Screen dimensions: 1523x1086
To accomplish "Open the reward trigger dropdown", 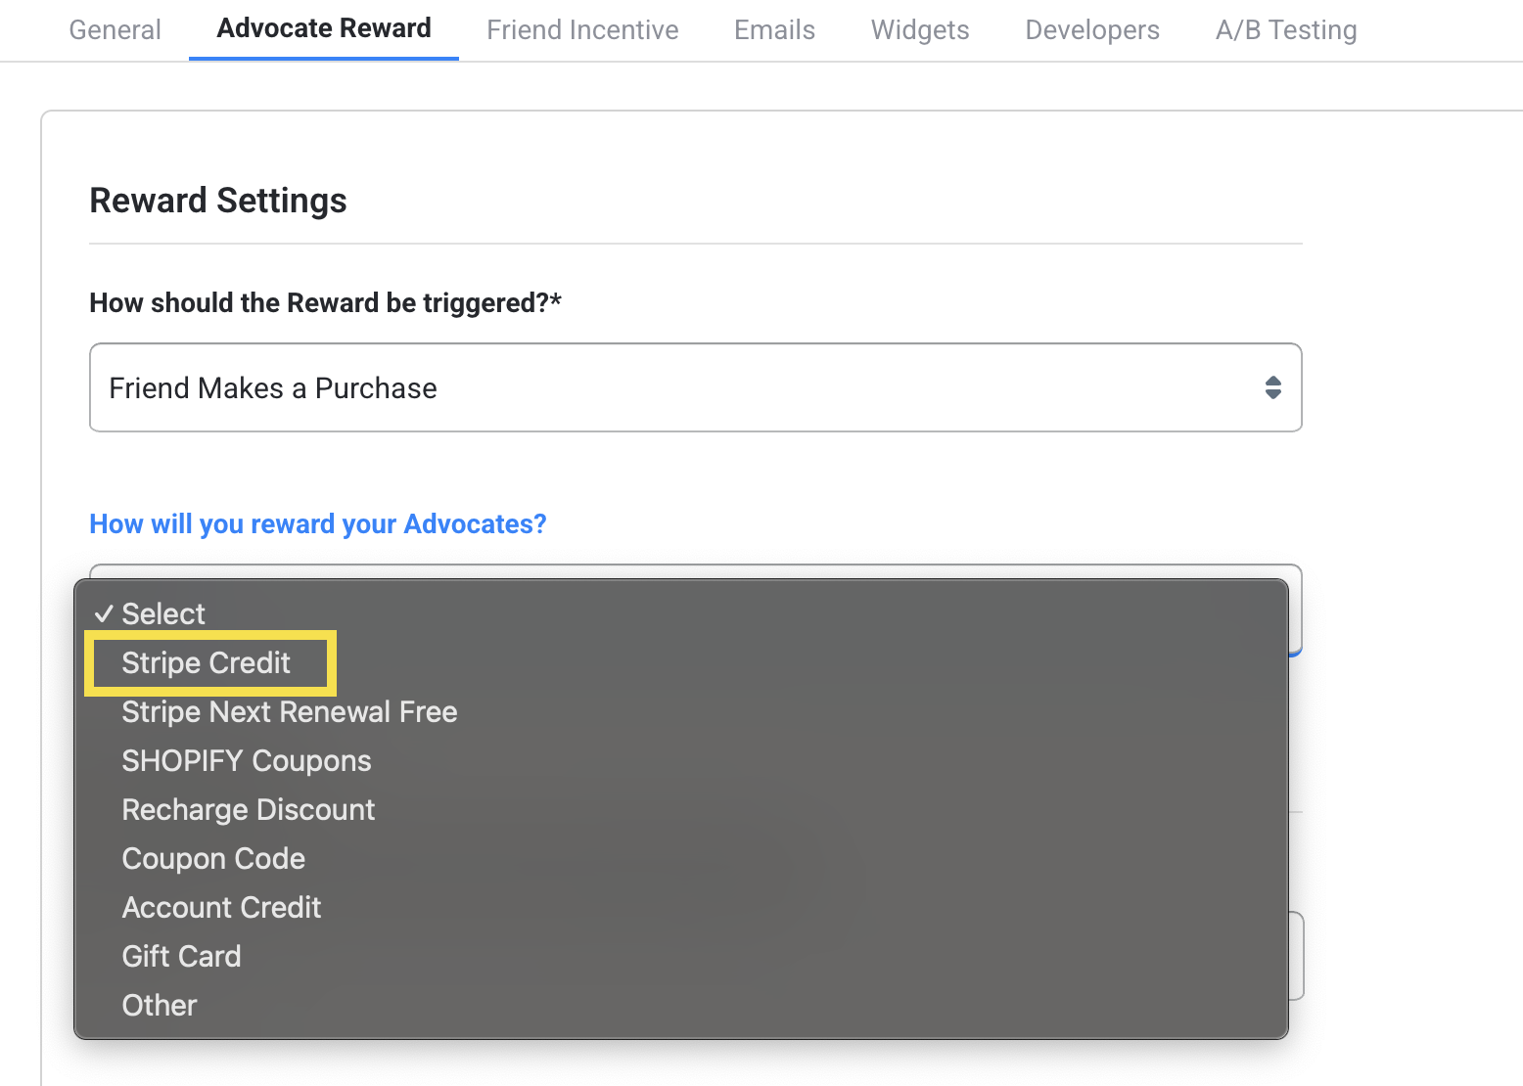I will (695, 387).
